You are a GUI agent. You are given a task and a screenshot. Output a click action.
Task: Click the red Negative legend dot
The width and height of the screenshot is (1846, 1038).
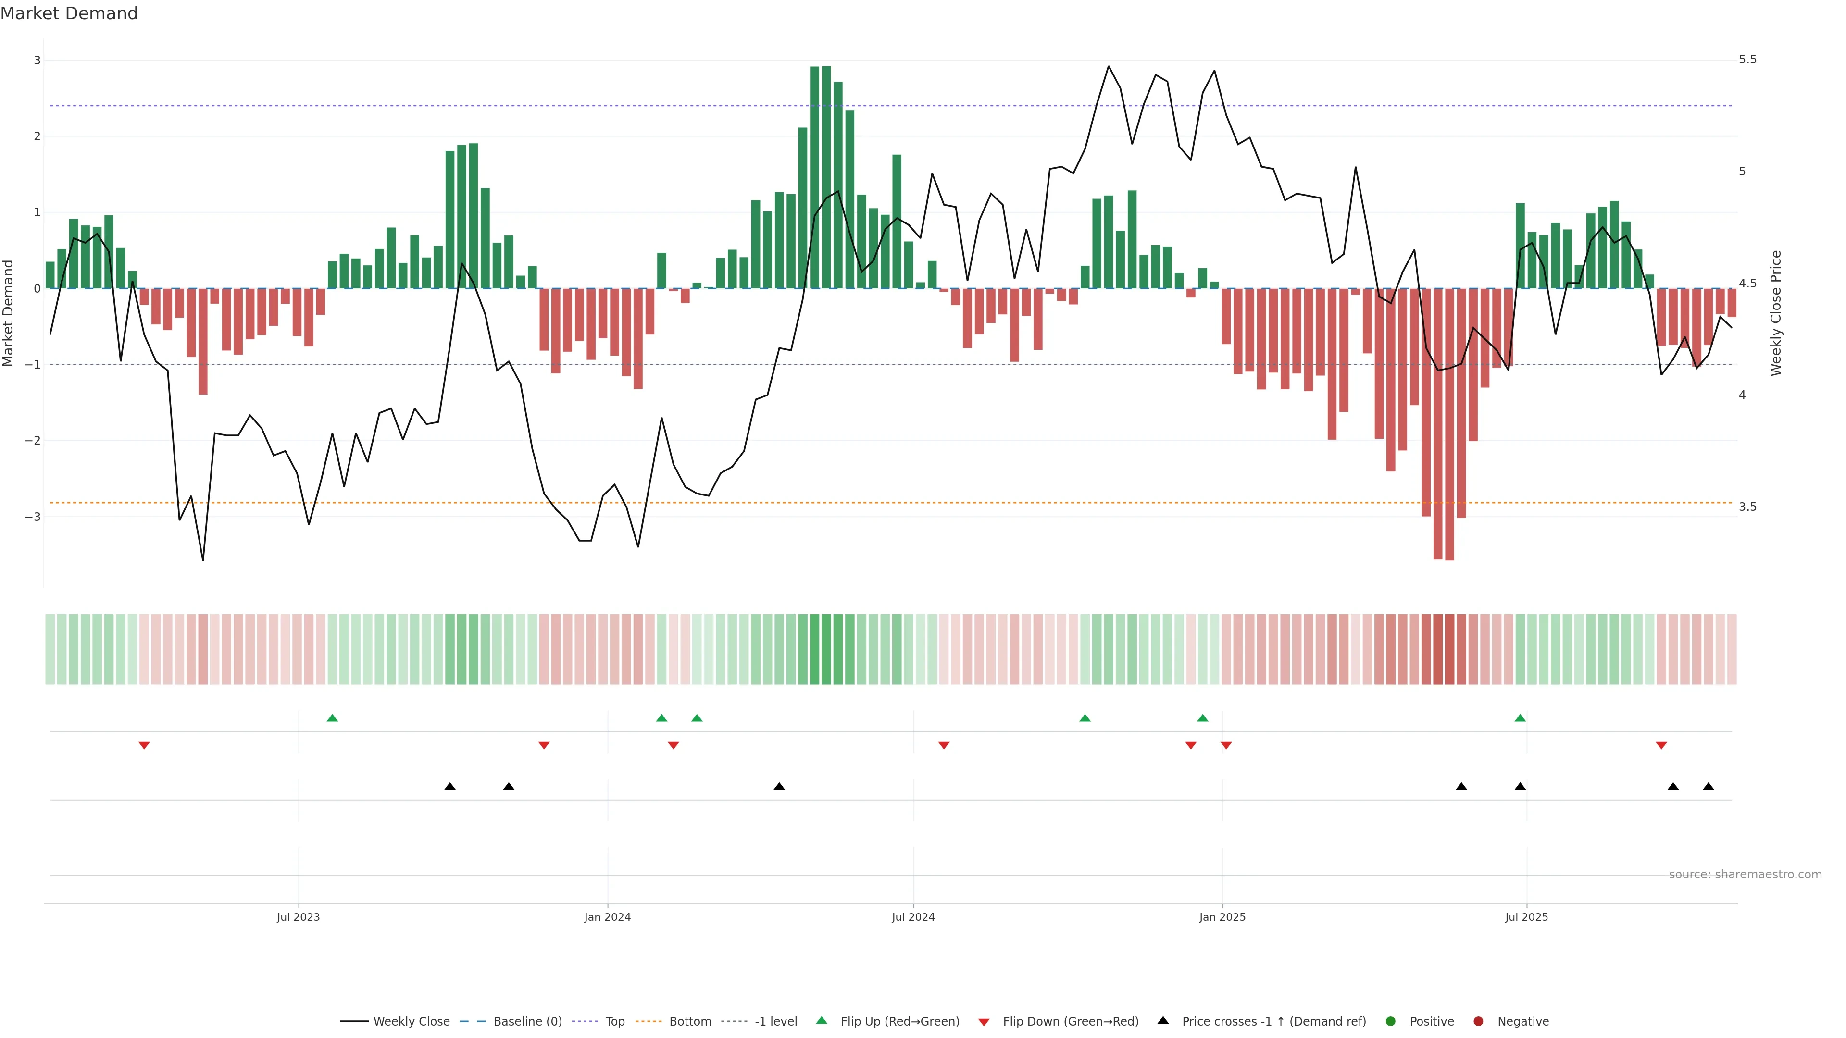[1478, 1021]
